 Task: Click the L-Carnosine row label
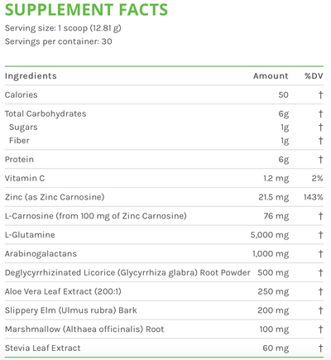pyautogui.click(x=96, y=216)
